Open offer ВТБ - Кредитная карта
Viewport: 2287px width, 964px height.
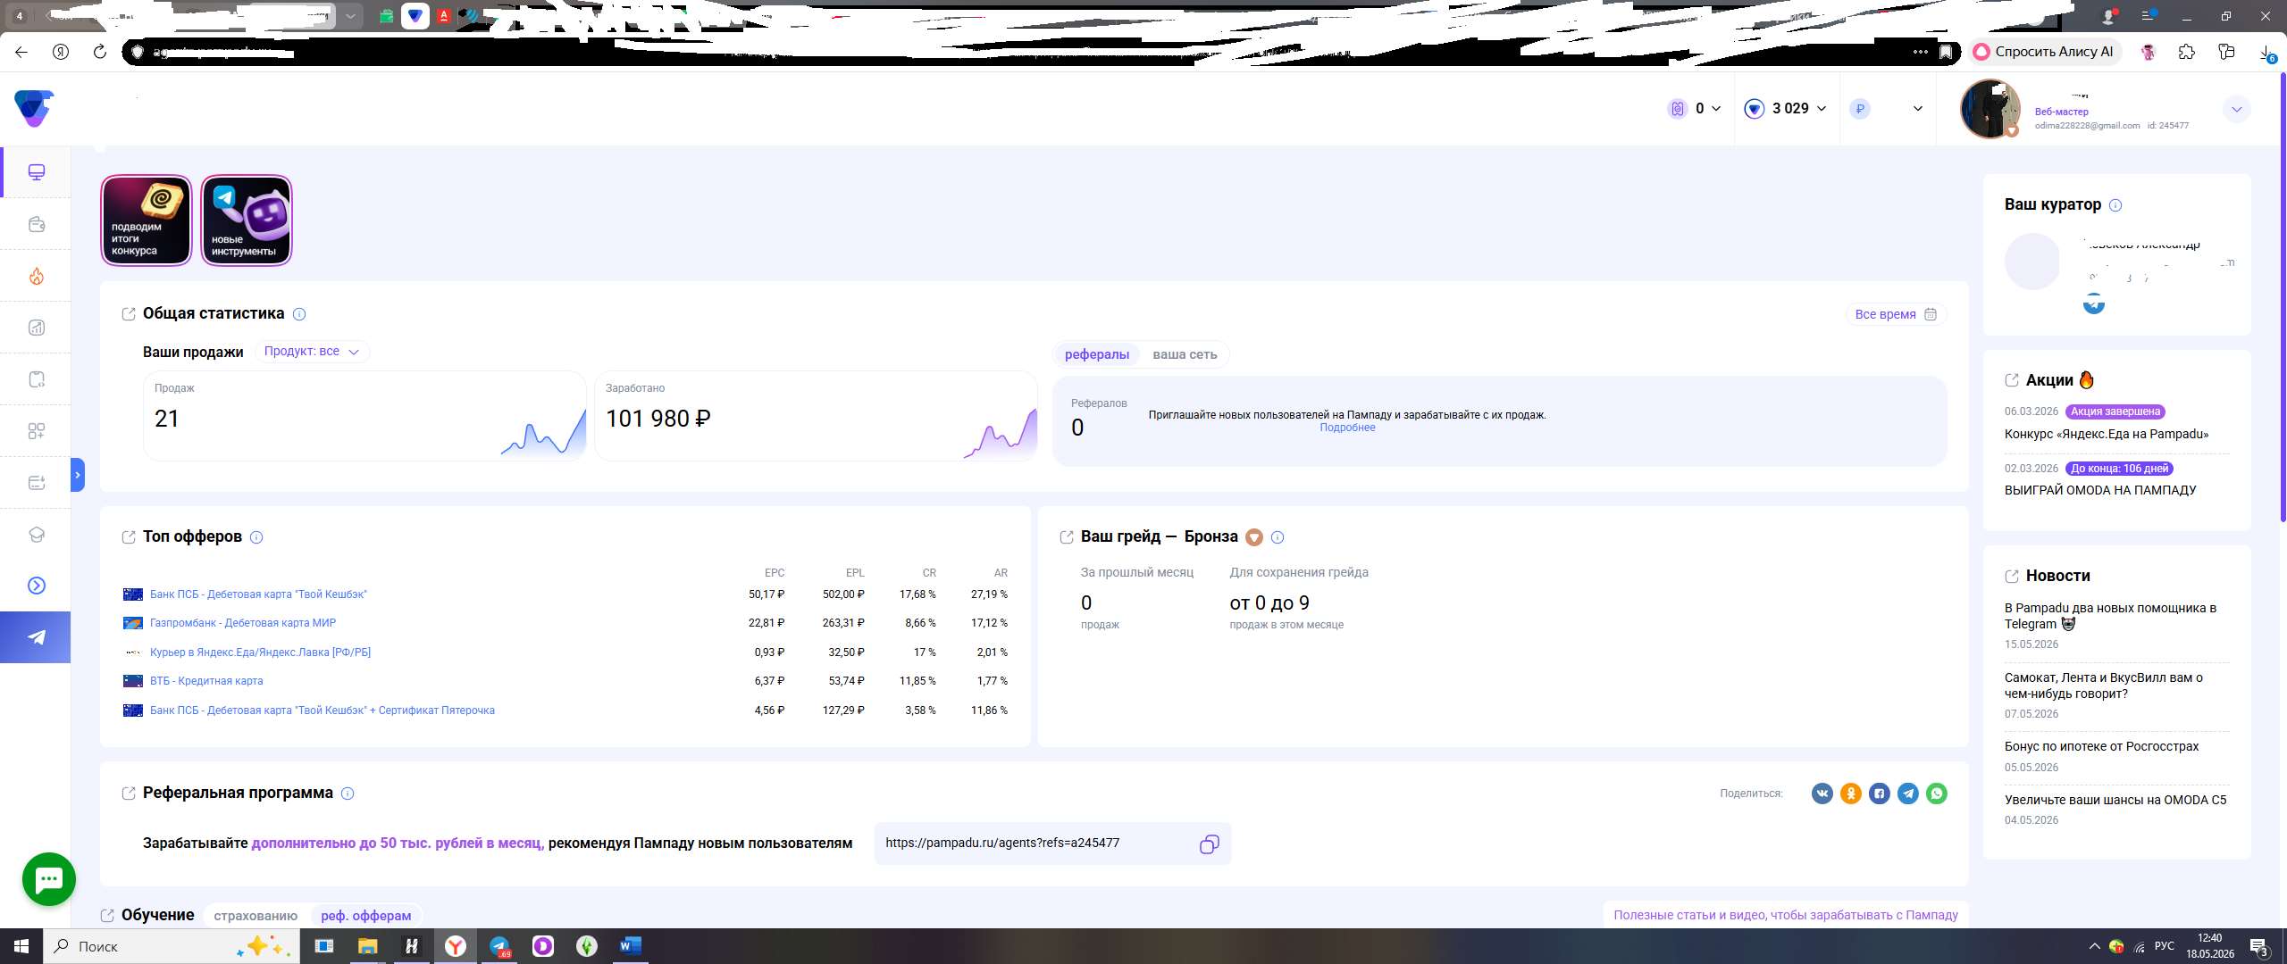click(206, 681)
